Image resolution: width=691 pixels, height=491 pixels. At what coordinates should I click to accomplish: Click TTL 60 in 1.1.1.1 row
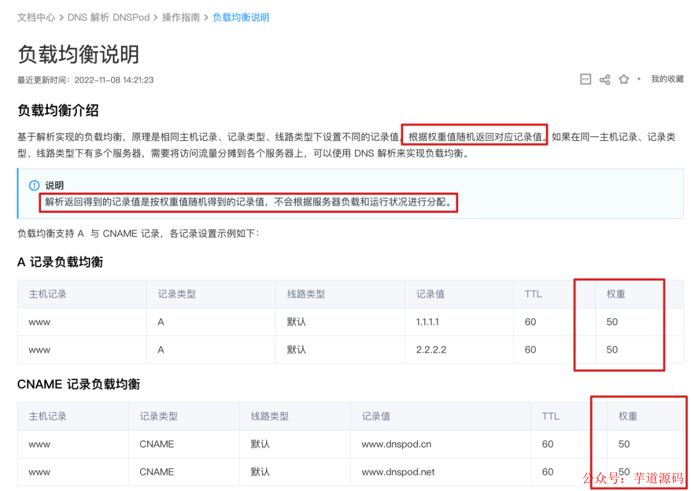[x=530, y=322]
